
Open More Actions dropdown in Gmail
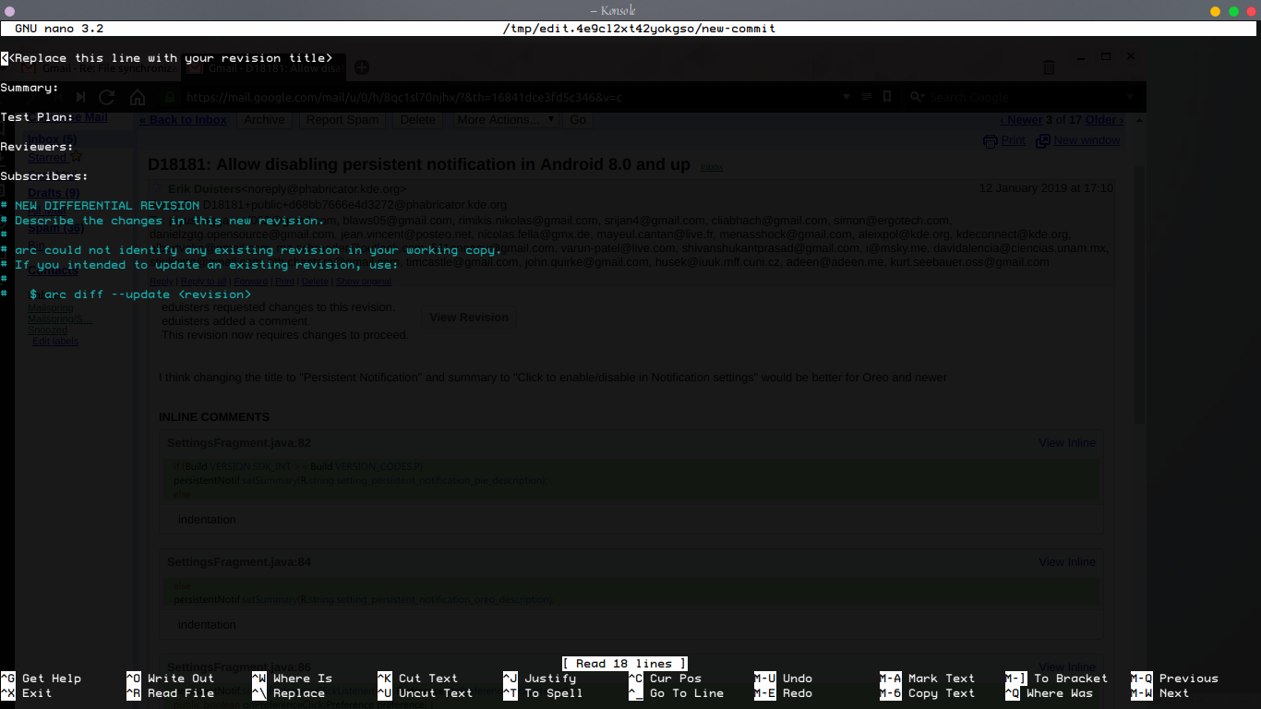[x=506, y=119]
